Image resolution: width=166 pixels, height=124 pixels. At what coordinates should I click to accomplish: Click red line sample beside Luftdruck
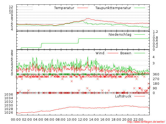tap(140, 96)
